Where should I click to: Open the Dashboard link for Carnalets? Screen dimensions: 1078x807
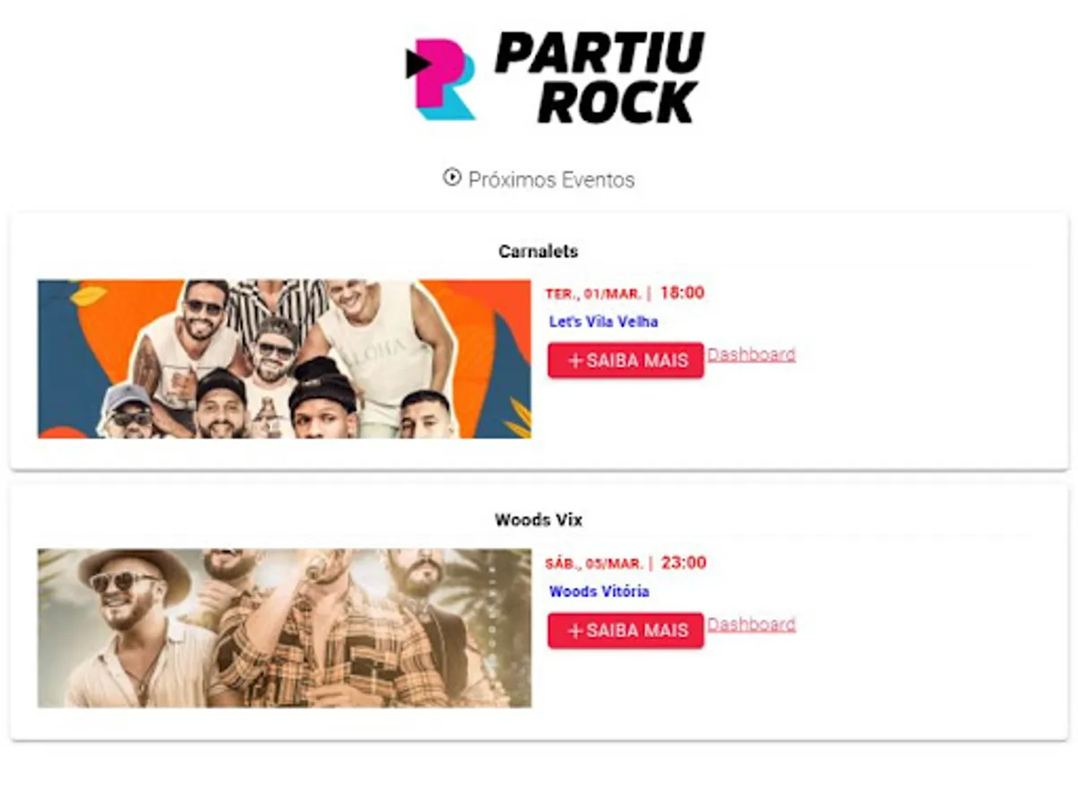[x=751, y=354]
